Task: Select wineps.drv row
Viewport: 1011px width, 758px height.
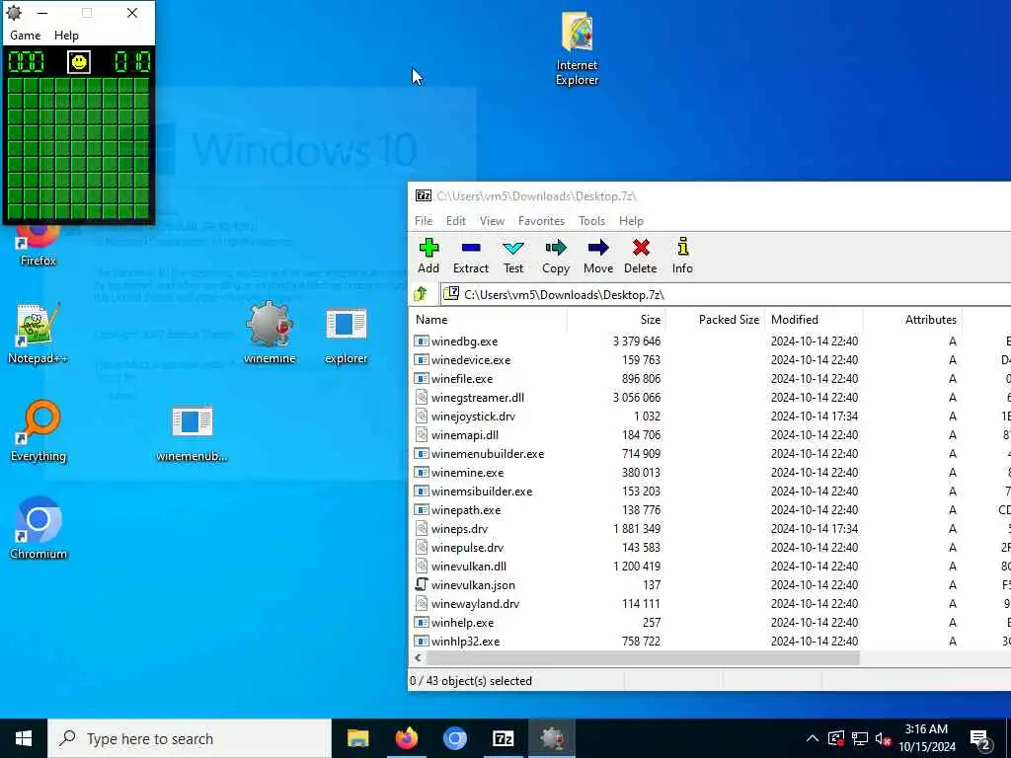Action: [709, 529]
